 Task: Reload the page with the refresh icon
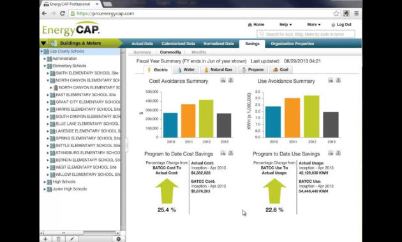(63, 13)
